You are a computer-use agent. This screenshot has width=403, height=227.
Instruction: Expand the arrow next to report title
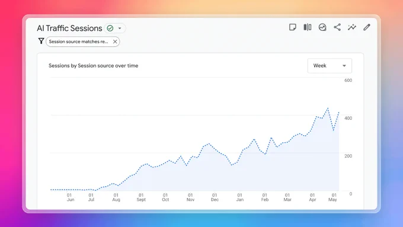120,28
